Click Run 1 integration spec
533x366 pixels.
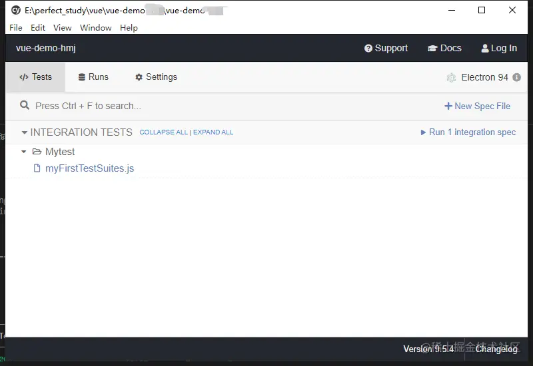(468, 132)
